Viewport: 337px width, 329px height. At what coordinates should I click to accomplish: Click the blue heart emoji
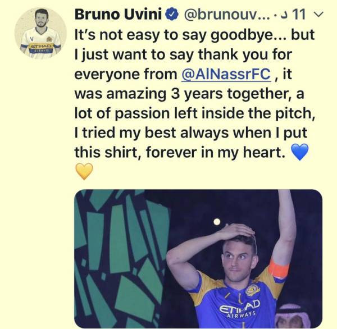[299, 152]
